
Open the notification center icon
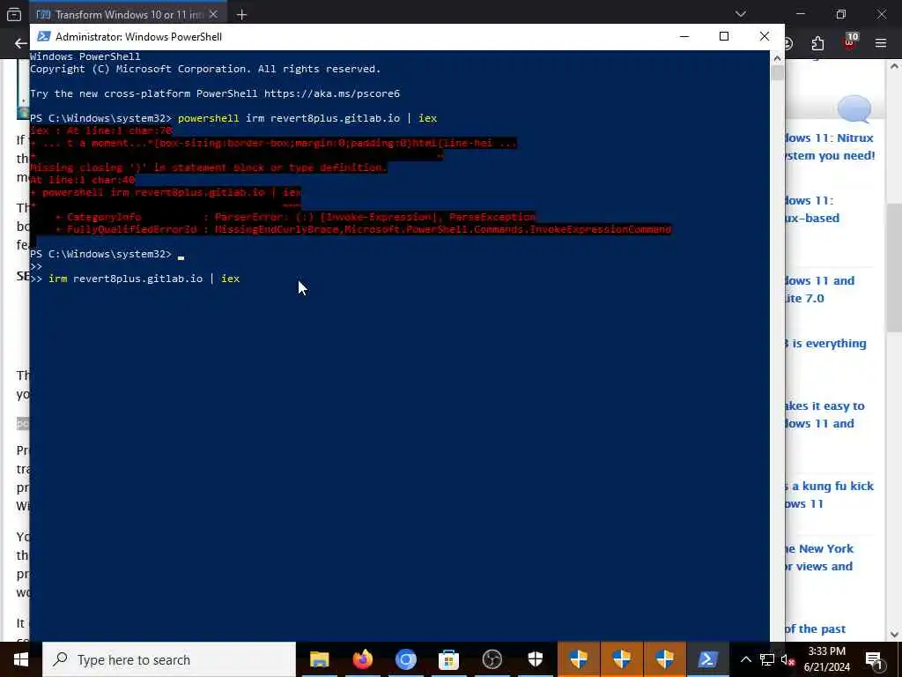pos(874,659)
